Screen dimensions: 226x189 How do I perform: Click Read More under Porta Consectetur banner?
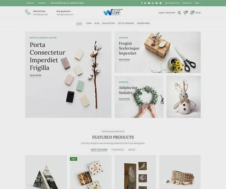[x=35, y=75]
